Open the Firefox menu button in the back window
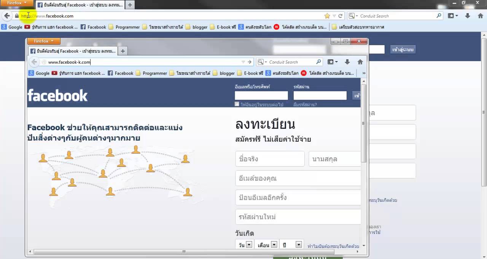Image resolution: width=487 pixels, height=259 pixels. (x=16, y=3)
